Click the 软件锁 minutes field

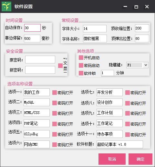[108, 73]
